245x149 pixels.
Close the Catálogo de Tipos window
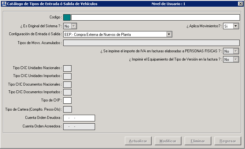(x=240, y=4)
